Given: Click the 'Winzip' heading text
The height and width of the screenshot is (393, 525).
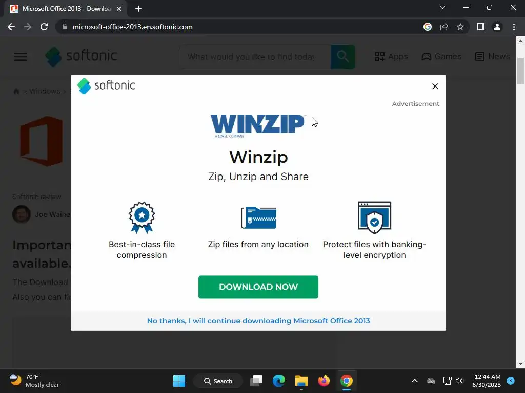Looking at the screenshot, I should [x=258, y=157].
